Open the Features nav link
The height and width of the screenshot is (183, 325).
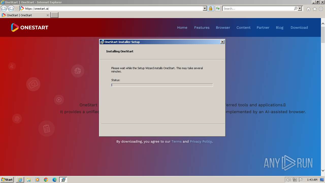202,27
